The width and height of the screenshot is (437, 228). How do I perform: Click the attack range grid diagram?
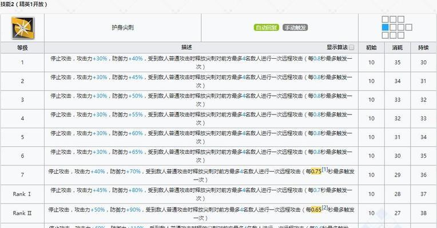click(x=397, y=27)
